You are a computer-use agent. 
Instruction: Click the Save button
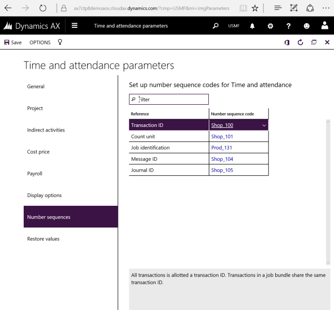(x=13, y=42)
